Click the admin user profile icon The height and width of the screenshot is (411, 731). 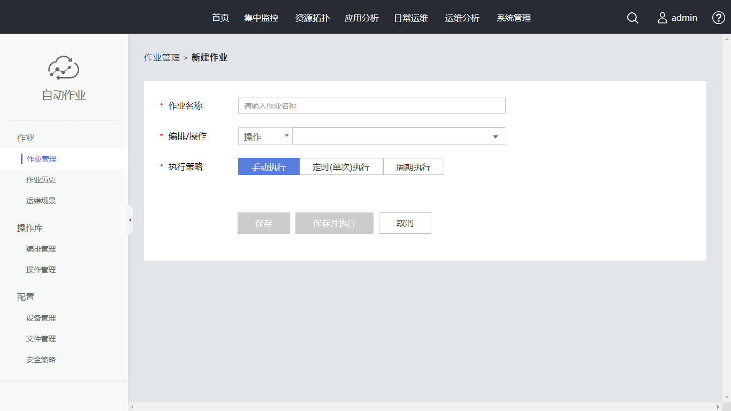663,18
